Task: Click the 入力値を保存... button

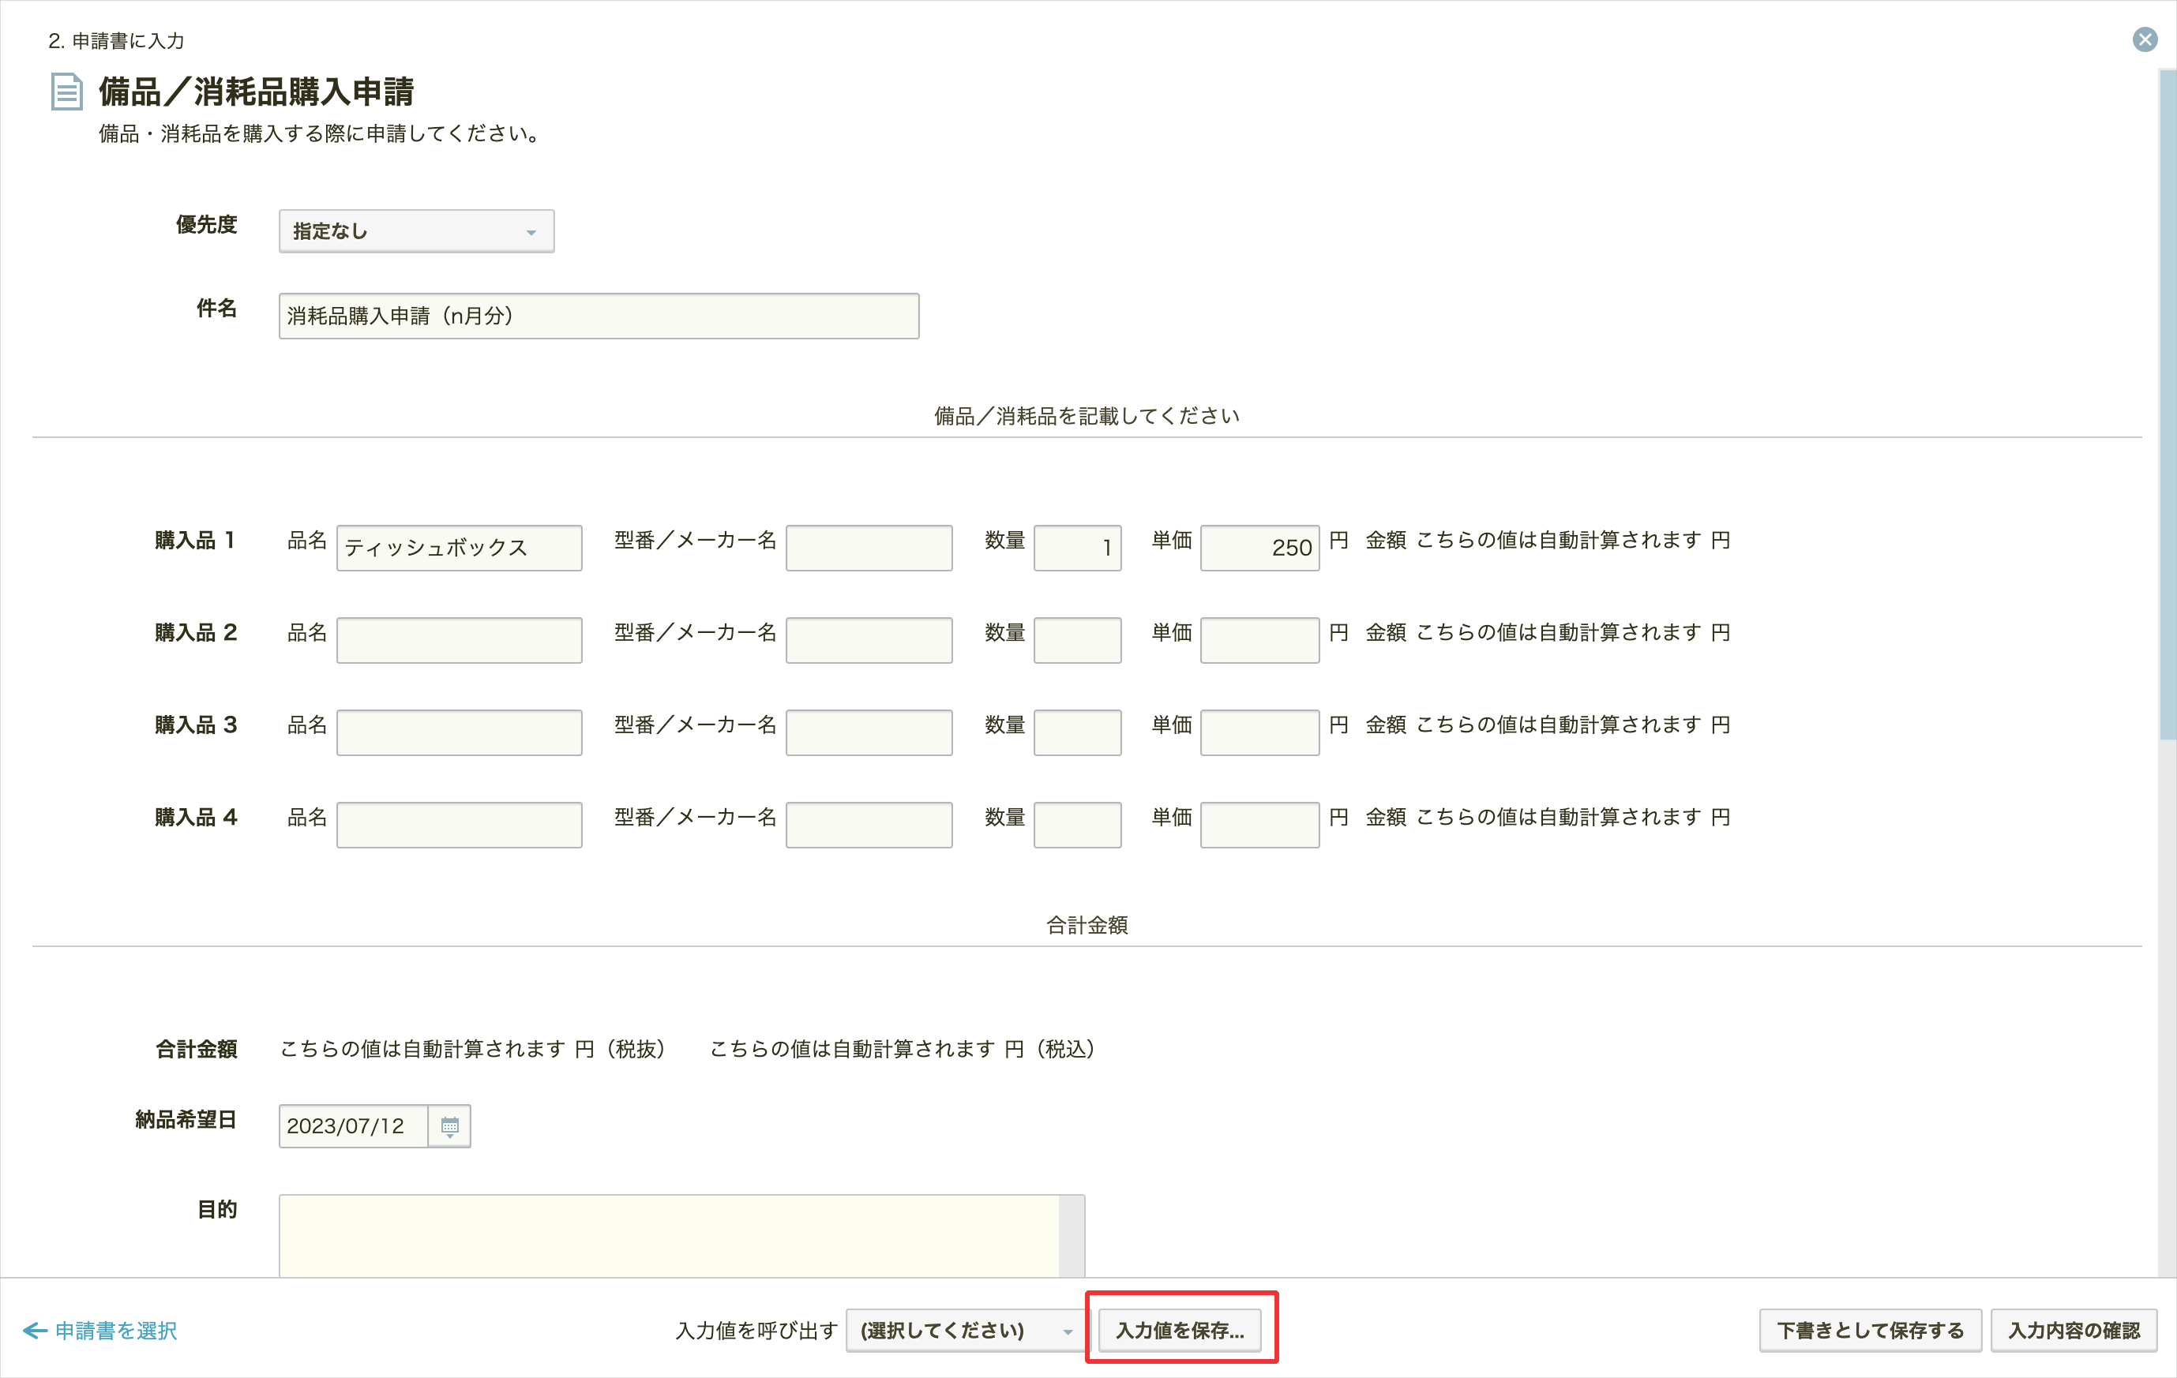Action: (1180, 1330)
